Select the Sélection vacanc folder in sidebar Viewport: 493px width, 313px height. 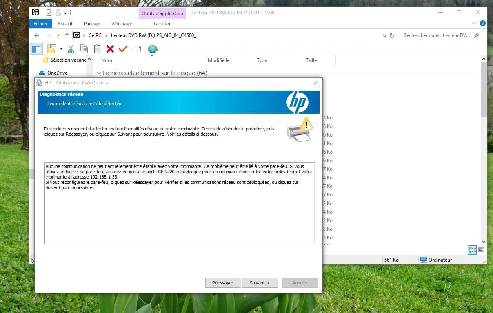pyautogui.click(x=64, y=60)
